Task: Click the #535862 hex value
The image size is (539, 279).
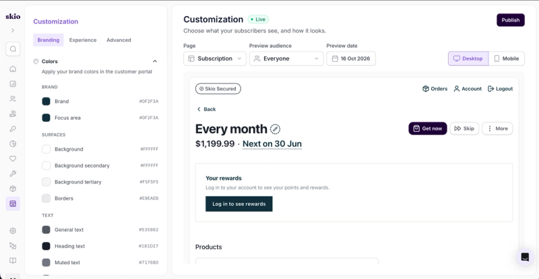Action: (x=148, y=229)
